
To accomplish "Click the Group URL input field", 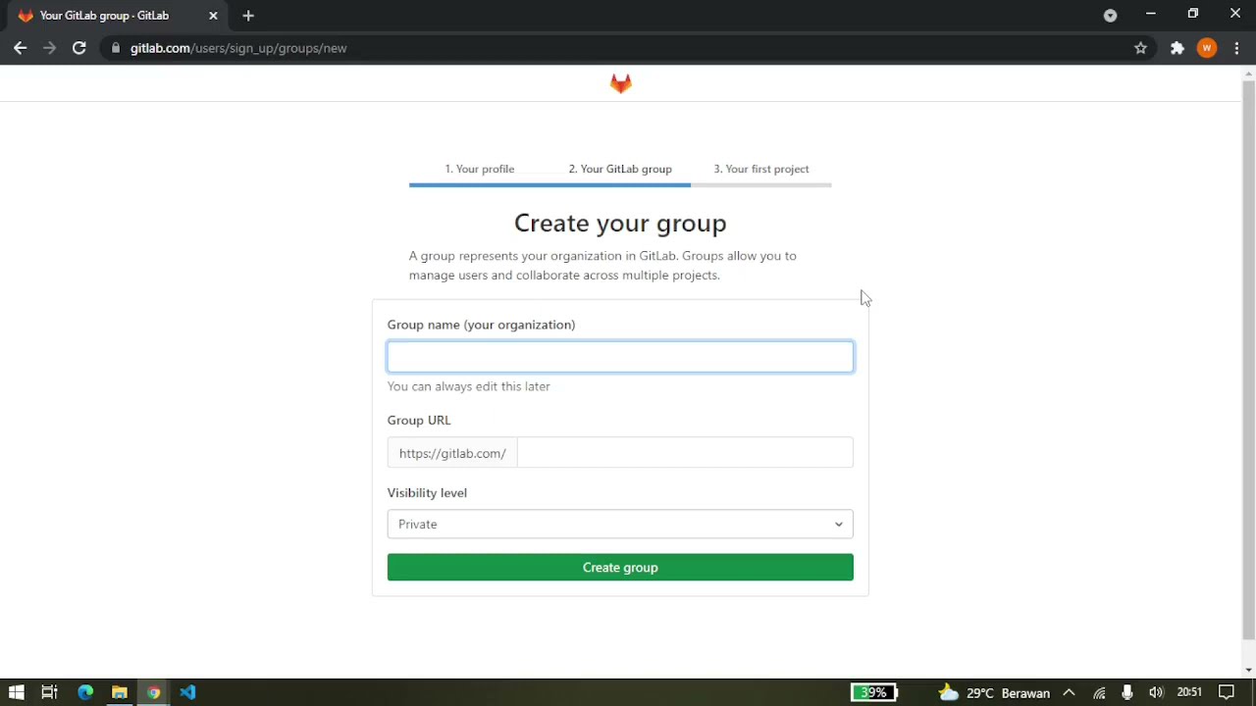I will [685, 453].
